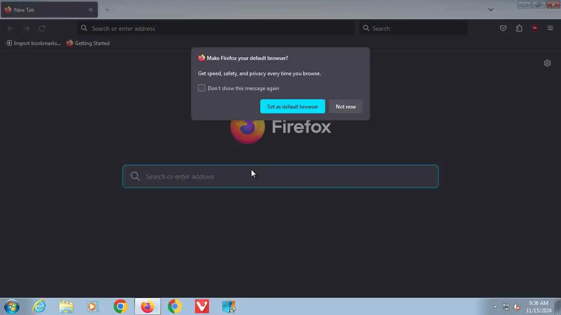Viewport: 561px width, 315px height.
Task: Click the Show desktop strip
Action: (557, 306)
